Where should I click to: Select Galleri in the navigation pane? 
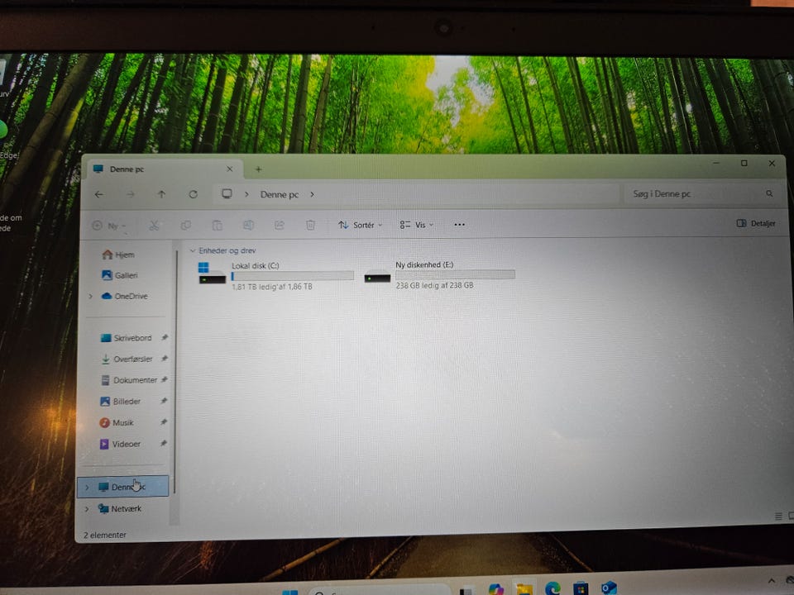119,275
